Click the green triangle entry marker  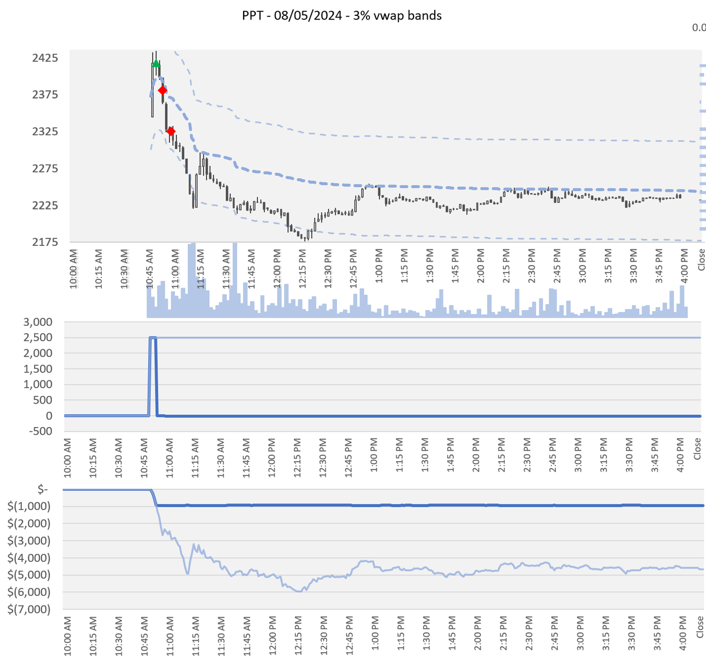[156, 64]
